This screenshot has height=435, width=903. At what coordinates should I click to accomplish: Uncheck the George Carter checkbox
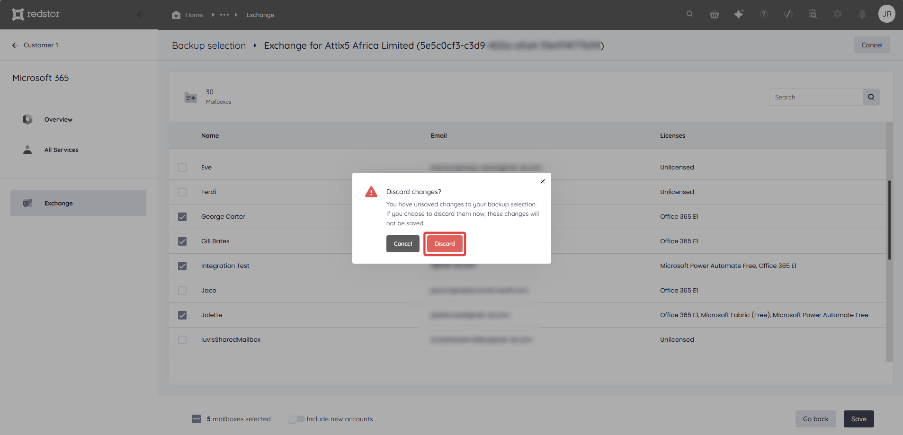(x=182, y=217)
